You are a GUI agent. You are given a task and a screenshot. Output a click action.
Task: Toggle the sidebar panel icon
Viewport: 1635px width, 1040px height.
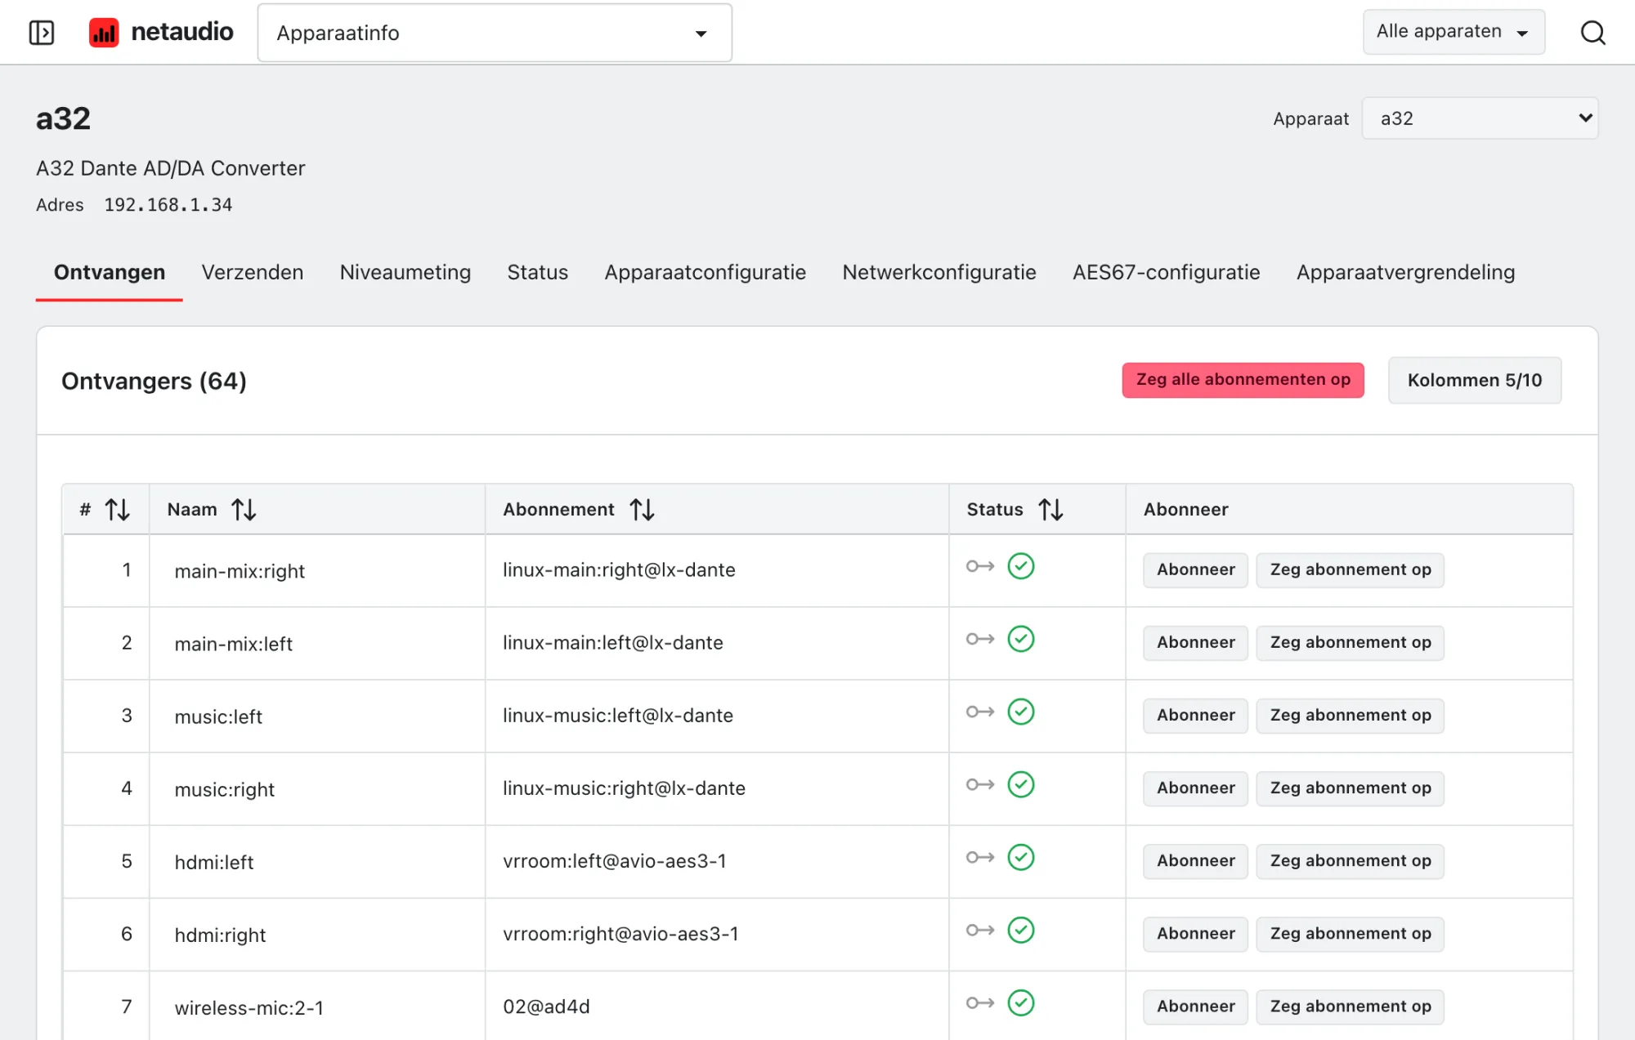pos(42,33)
